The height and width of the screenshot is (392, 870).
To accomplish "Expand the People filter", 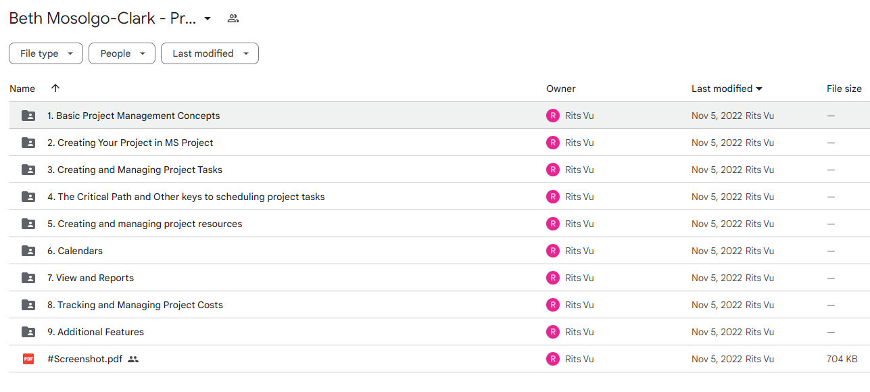I will point(122,53).
